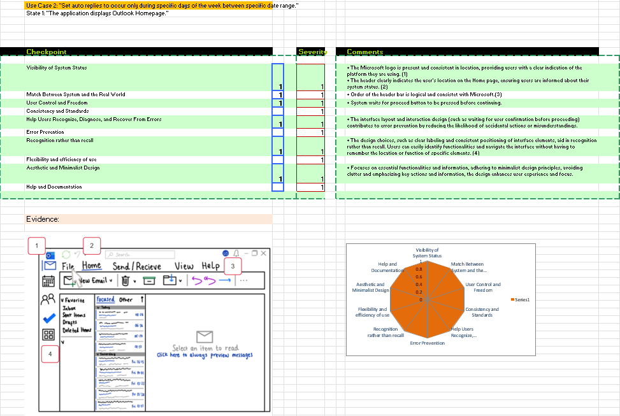Click the envelope icon in reading pane
The width and height of the screenshot is (620, 416).
(205, 336)
